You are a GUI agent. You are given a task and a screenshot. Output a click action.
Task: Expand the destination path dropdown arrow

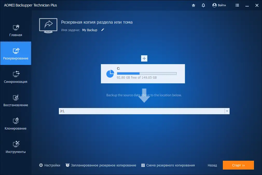[227, 111]
